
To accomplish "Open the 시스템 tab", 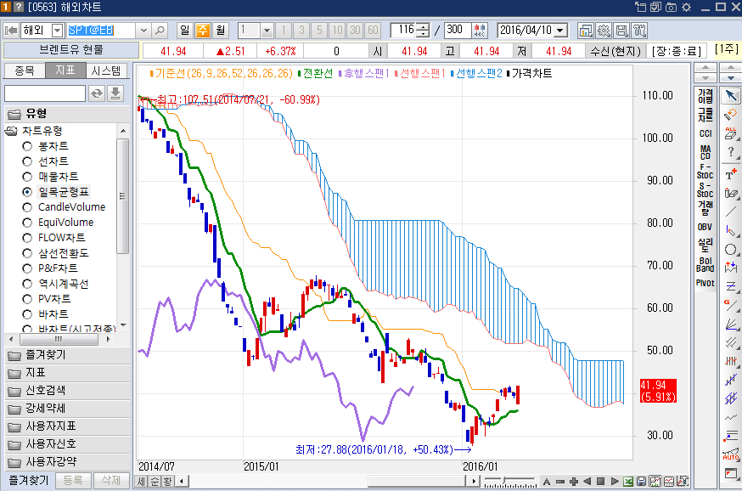I will [108, 71].
